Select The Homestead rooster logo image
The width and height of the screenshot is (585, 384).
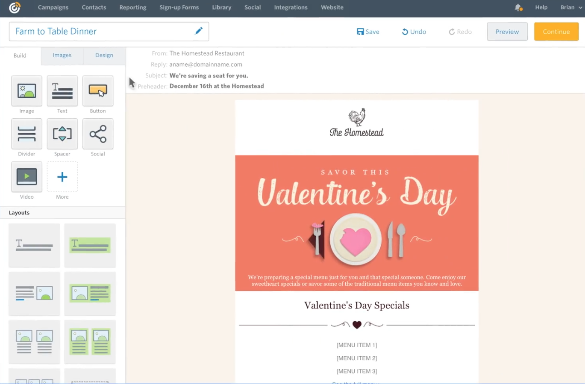(x=357, y=123)
